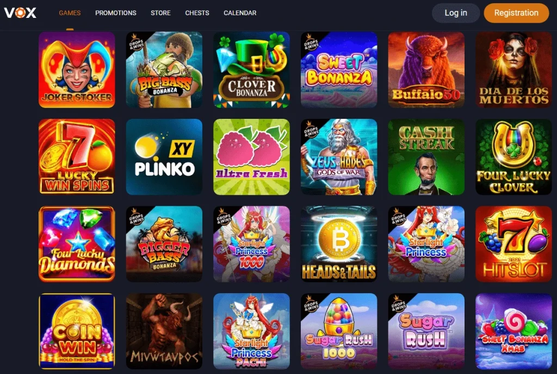Switch to the Promotions menu item
The height and width of the screenshot is (374, 557).
point(116,13)
